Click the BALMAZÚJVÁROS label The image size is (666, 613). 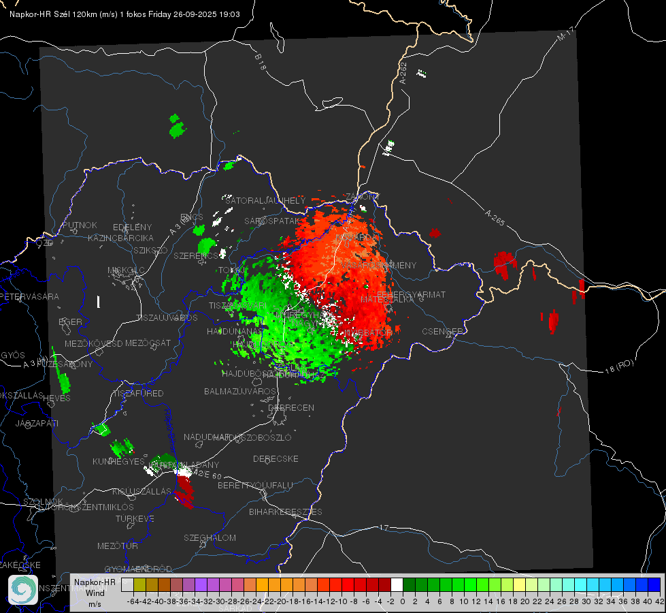pos(240,391)
